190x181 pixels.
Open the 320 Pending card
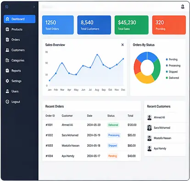[x=169, y=25]
